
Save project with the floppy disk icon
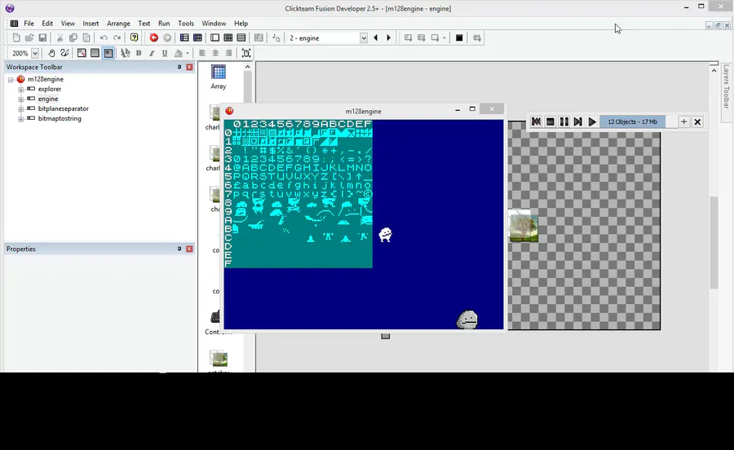tap(42, 37)
